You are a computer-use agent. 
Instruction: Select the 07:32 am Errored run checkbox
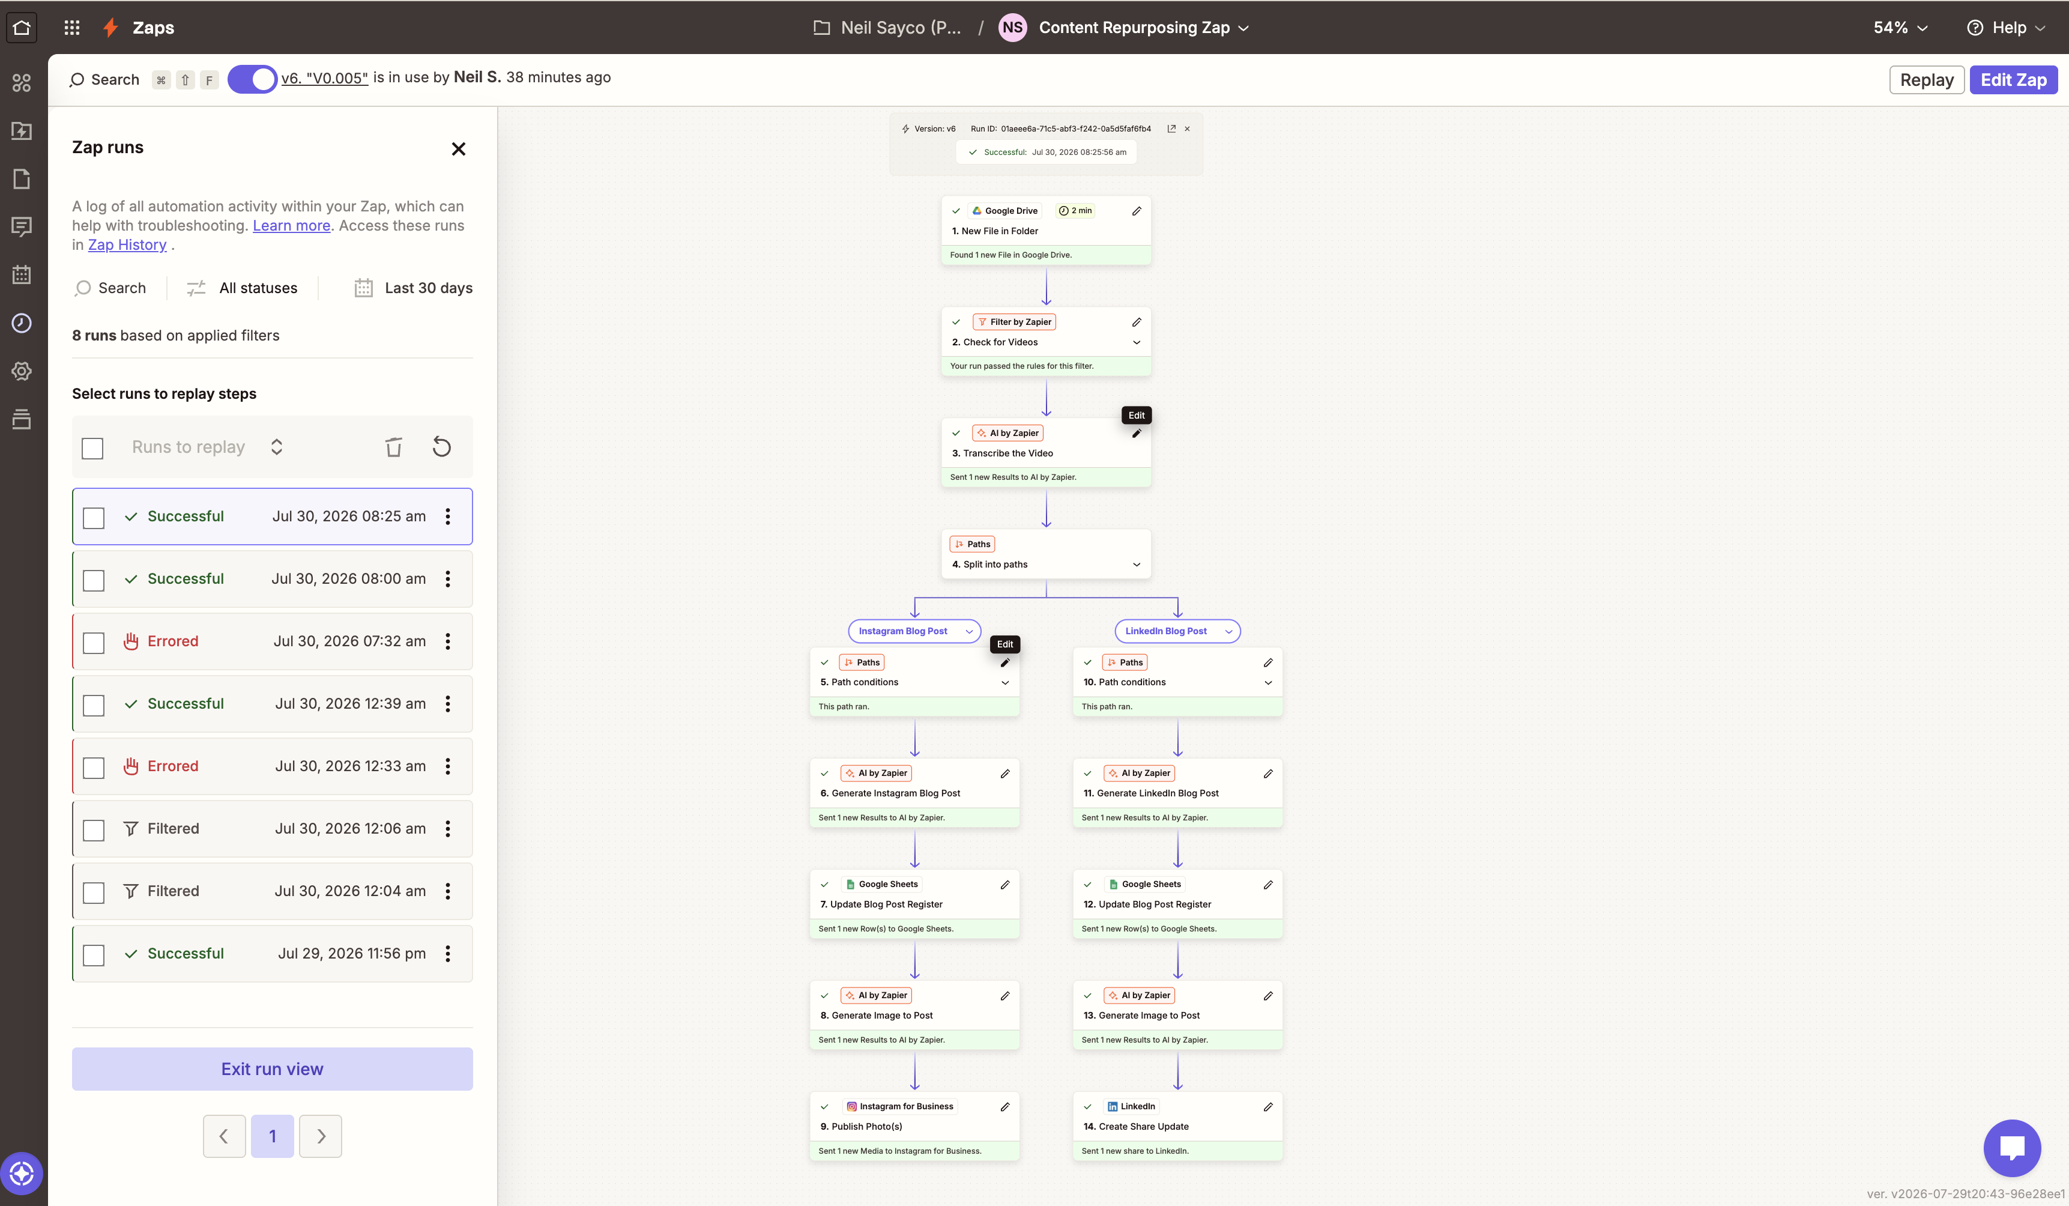click(x=94, y=643)
